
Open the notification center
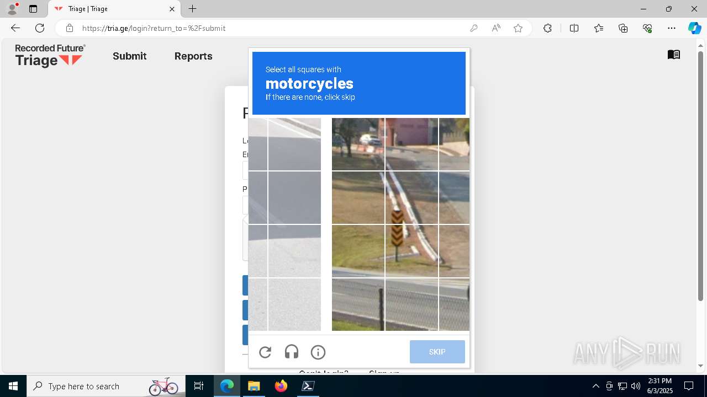[x=689, y=386]
